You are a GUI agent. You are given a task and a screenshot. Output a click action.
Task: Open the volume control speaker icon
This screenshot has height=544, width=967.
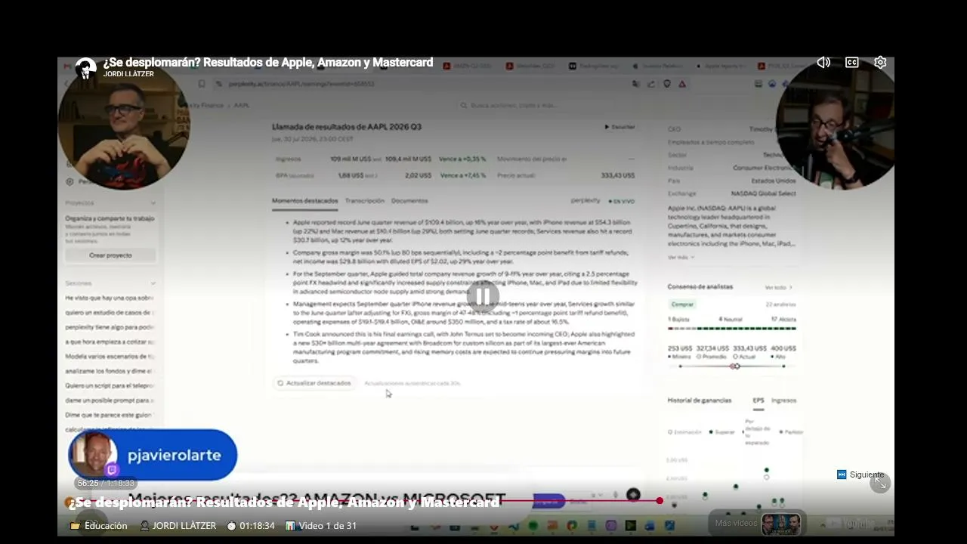[823, 63]
